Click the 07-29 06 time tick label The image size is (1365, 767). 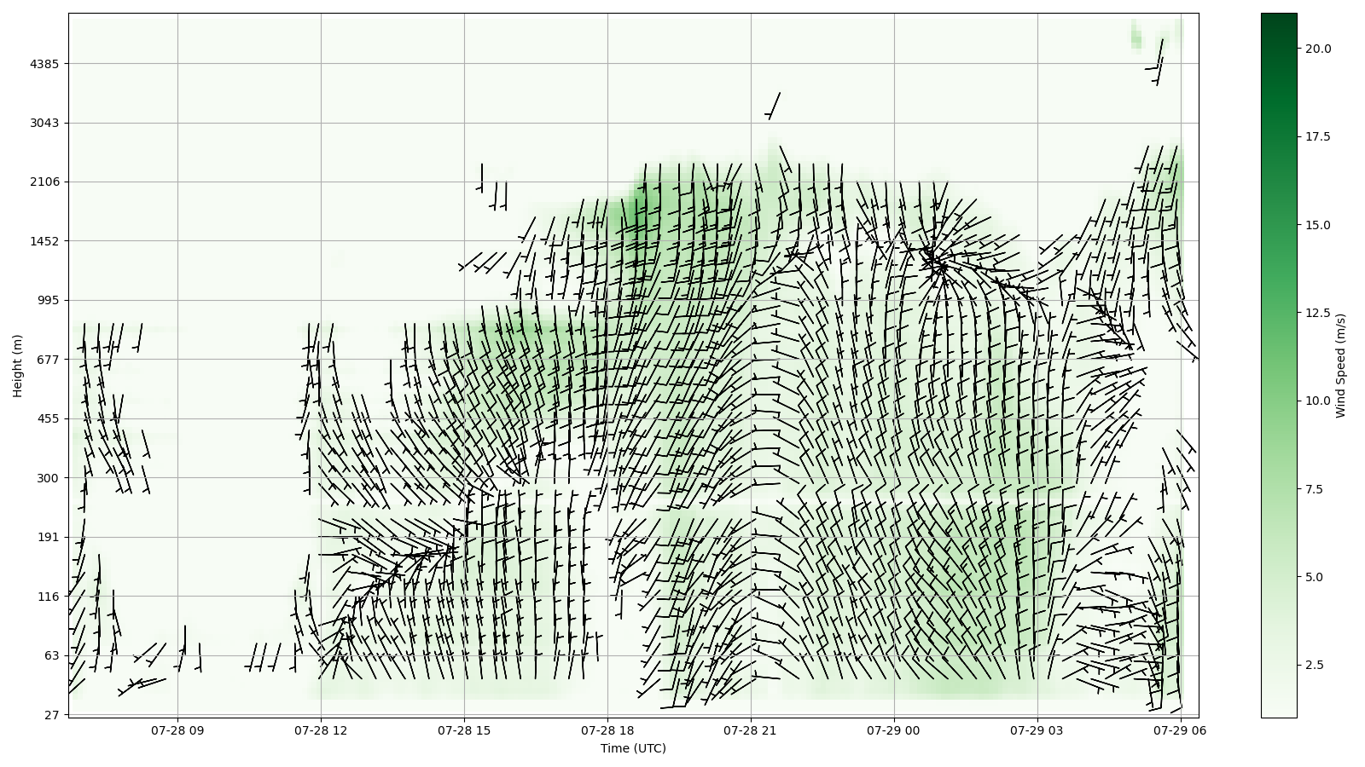pos(1181,730)
